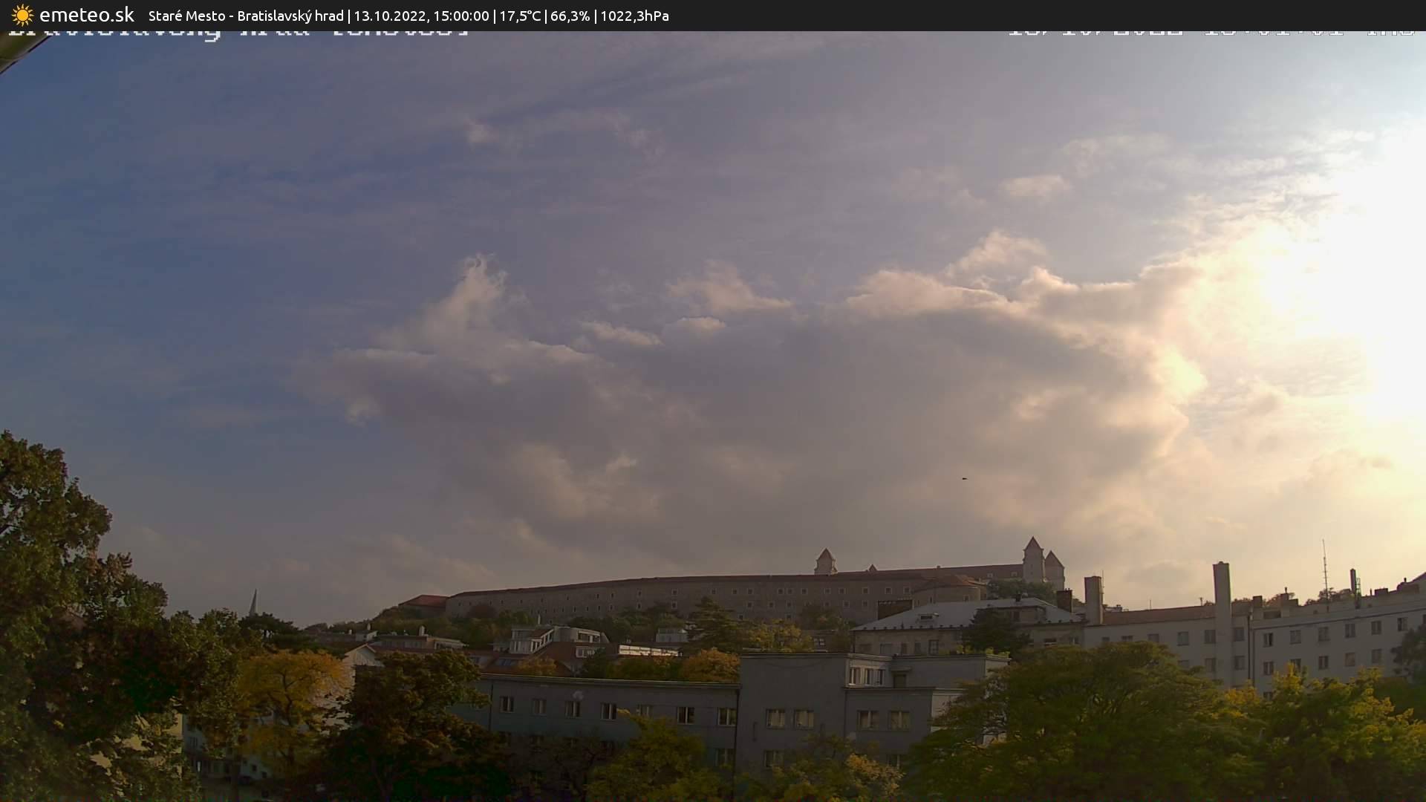Select the Staré Mesto - Bratislavský hrad label
Screen dimensions: 1426x802
tap(247, 15)
